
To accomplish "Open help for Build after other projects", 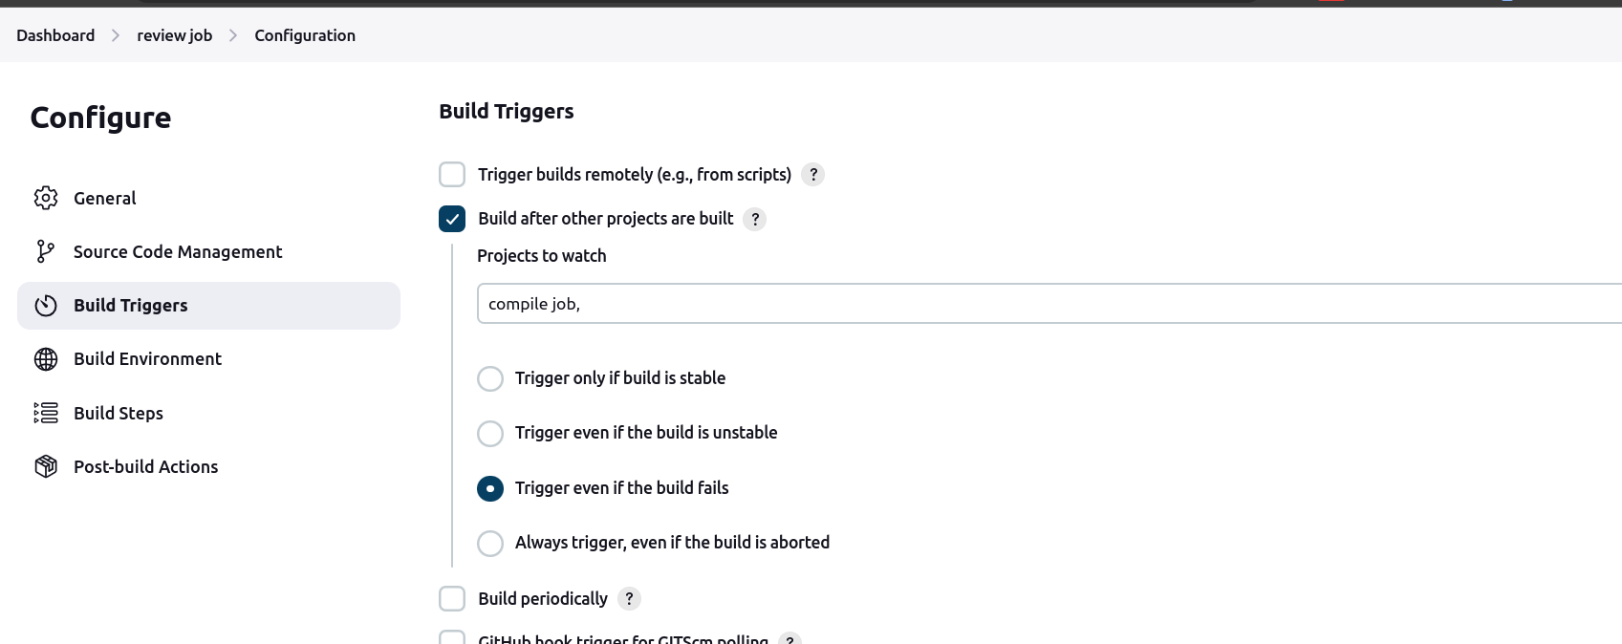I will click(754, 219).
